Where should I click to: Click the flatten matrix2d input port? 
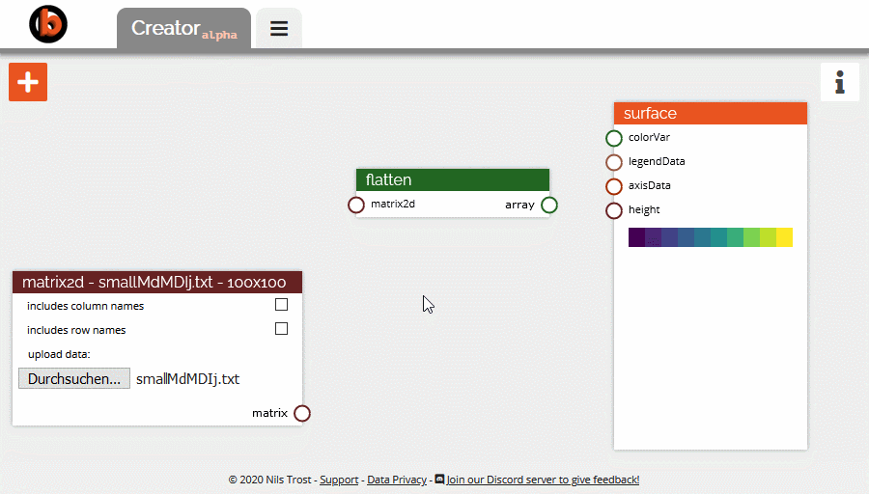[x=356, y=205]
